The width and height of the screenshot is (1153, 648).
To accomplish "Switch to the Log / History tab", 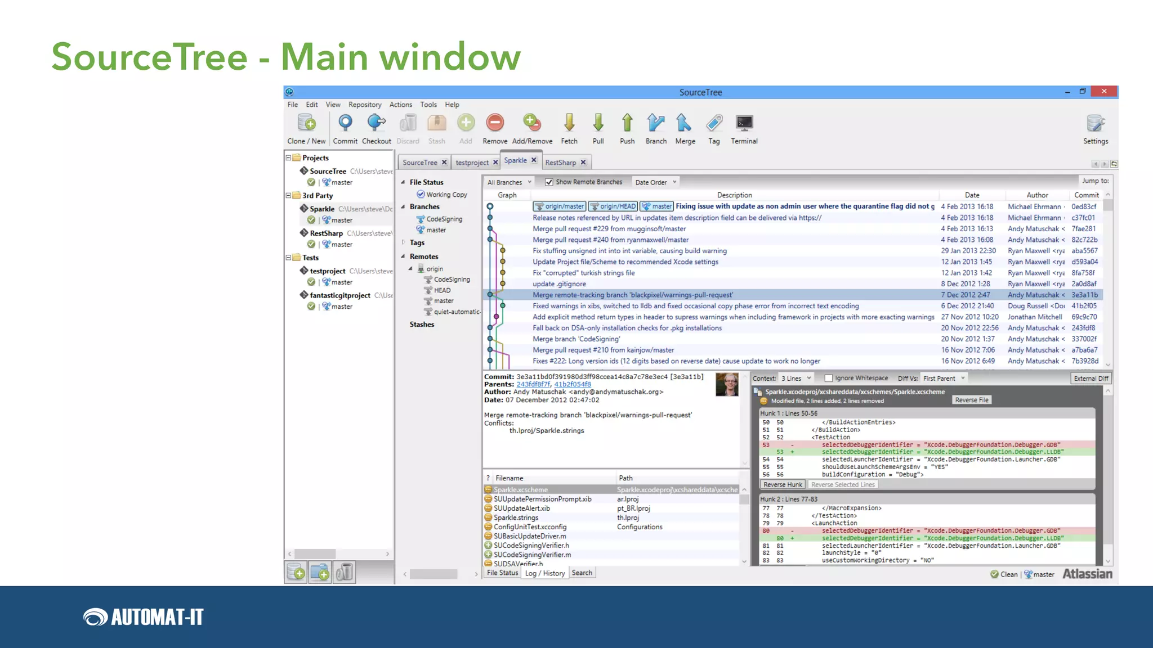I will (545, 573).
